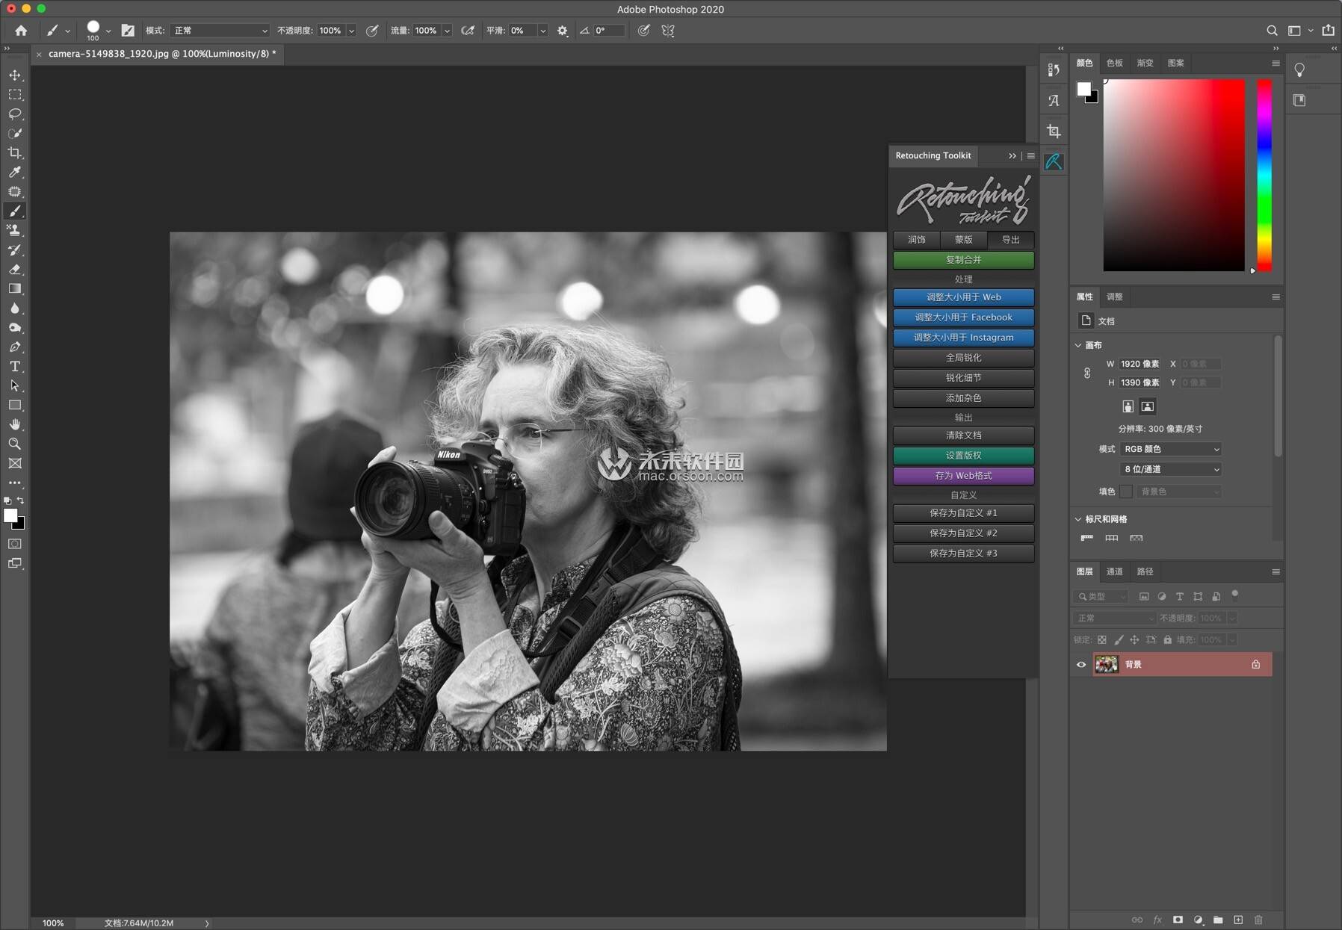Select the Move tool
The image size is (1342, 930).
point(15,75)
